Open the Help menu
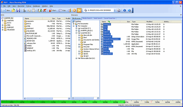Viewport: 183px width, 107px height. click(x=51, y=6)
